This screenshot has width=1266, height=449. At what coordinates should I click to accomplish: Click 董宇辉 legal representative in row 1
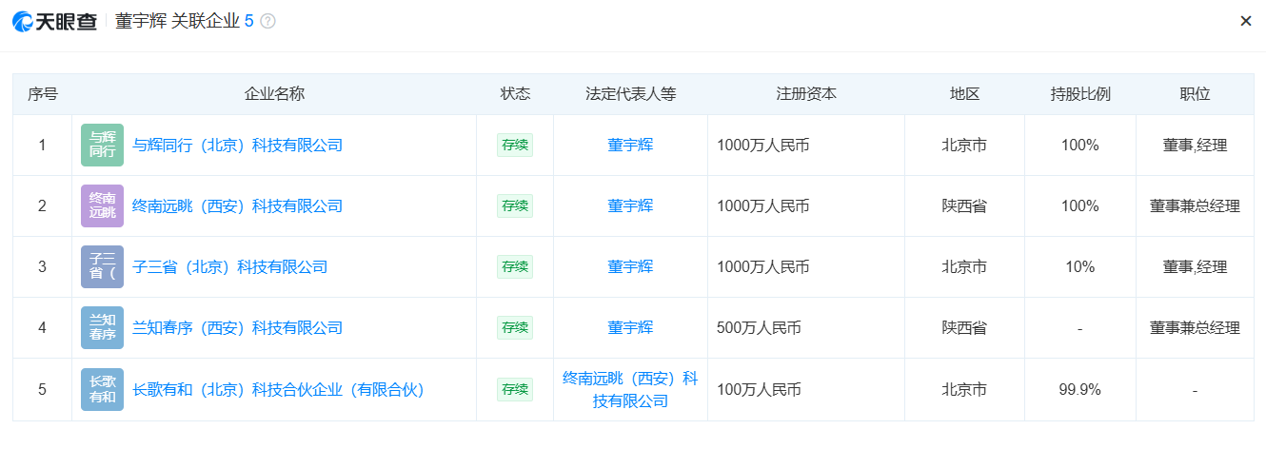(630, 146)
